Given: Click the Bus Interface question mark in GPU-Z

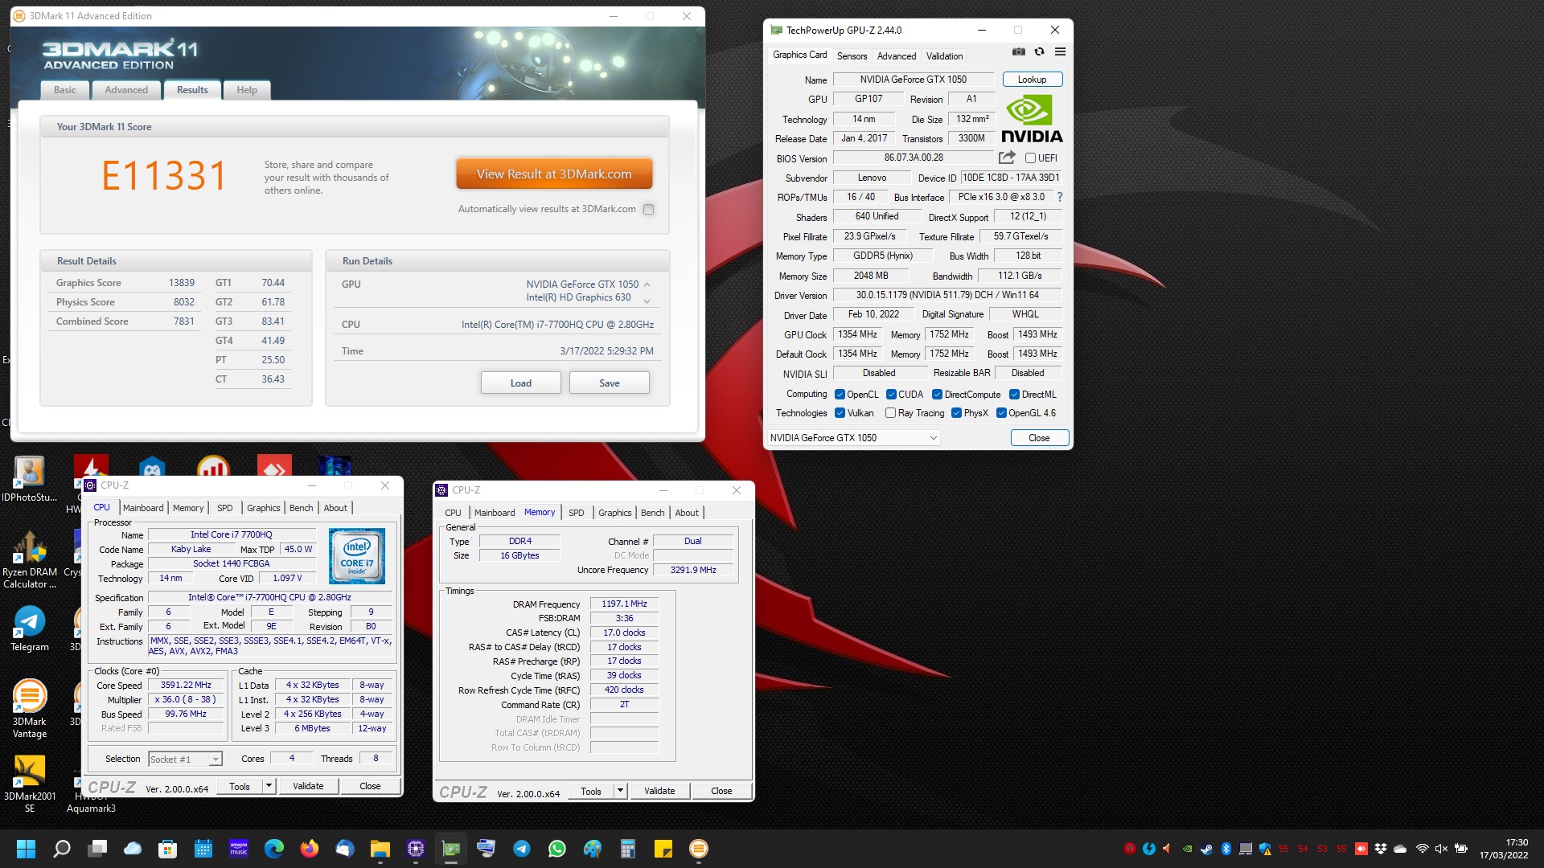Looking at the screenshot, I should click(x=1060, y=197).
